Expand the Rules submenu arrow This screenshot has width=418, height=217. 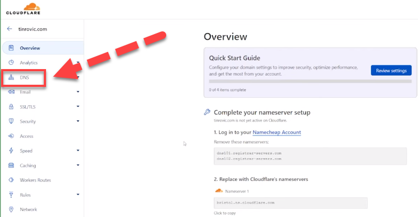[78, 194]
